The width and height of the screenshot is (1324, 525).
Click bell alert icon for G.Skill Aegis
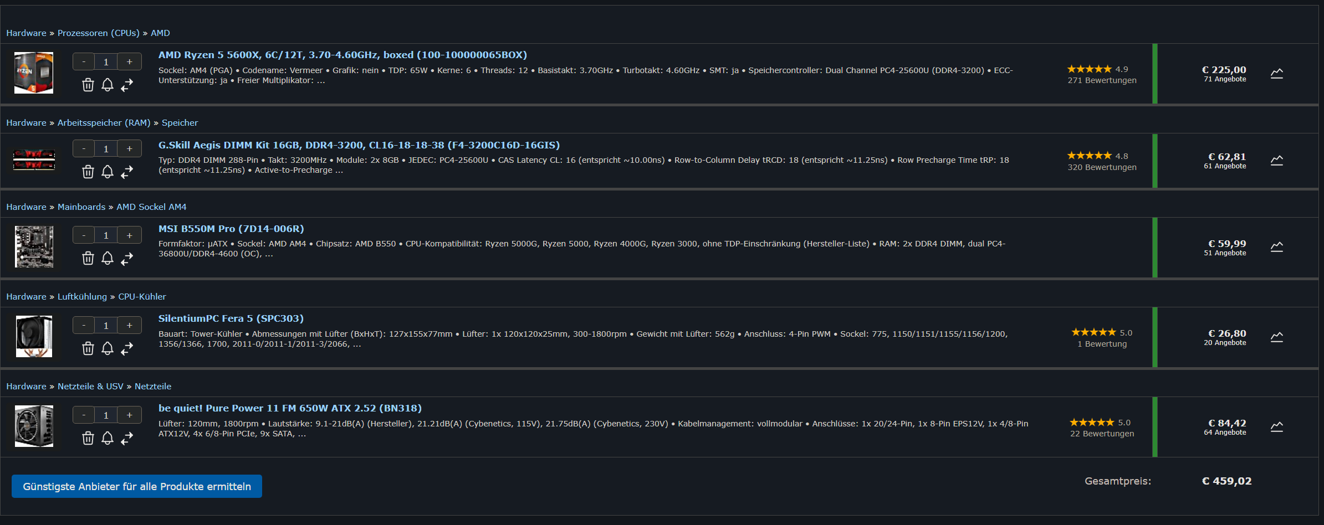coord(108,172)
